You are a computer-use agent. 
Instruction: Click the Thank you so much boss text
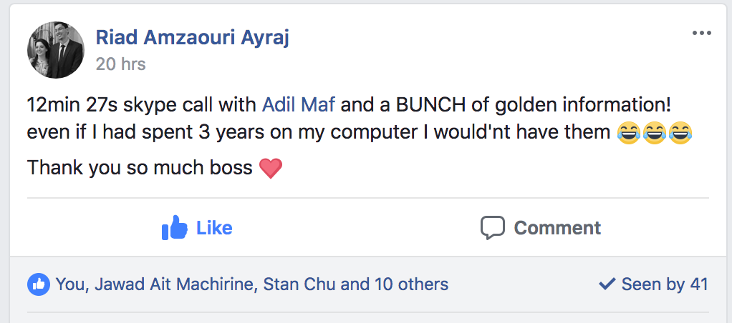[x=140, y=169]
